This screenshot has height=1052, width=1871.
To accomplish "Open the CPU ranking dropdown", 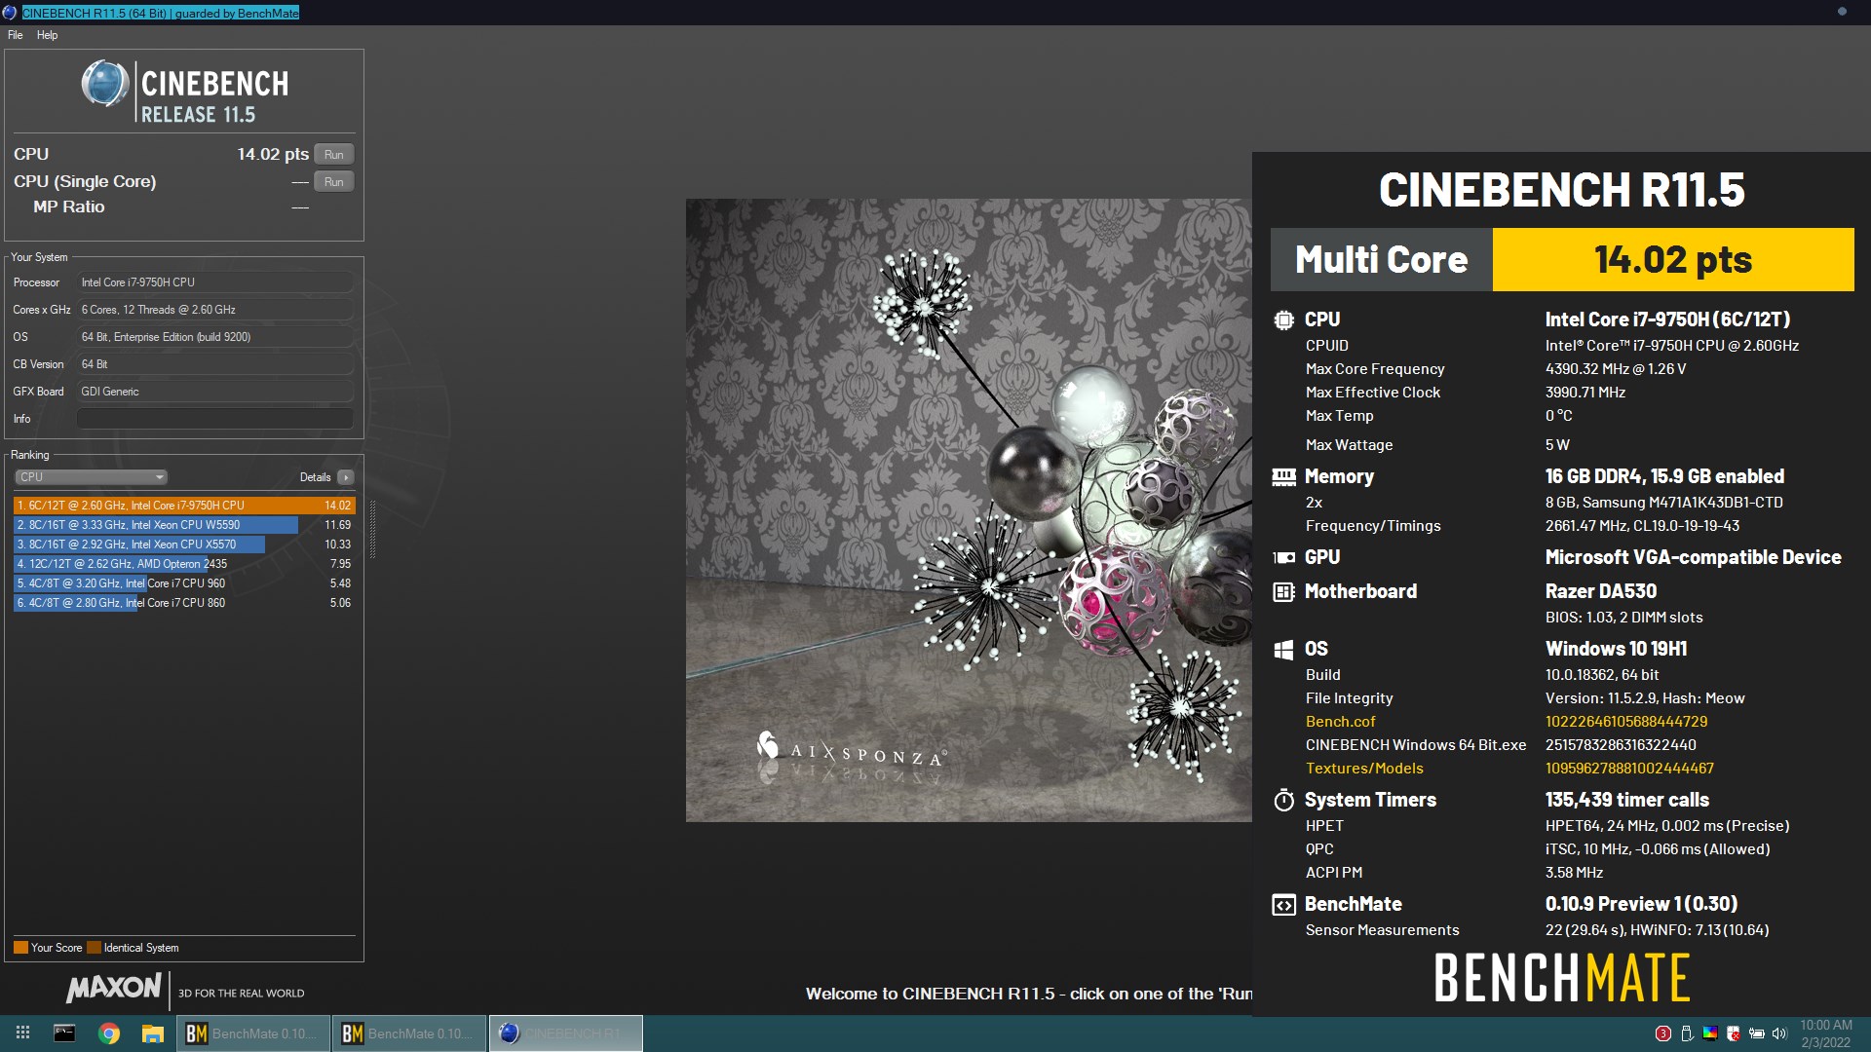I will (x=91, y=477).
